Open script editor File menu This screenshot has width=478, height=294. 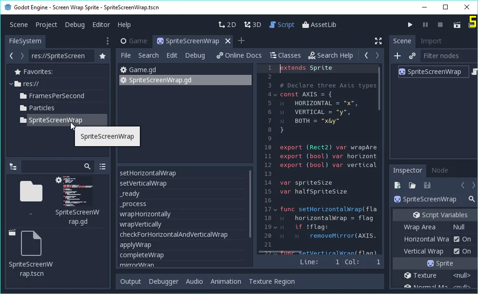[126, 55]
